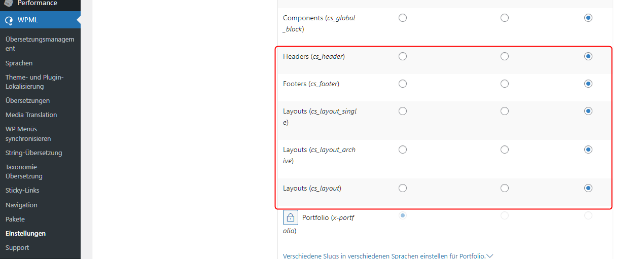
Task: Open the Taxonomie-Übersetzung page
Action: (24, 171)
